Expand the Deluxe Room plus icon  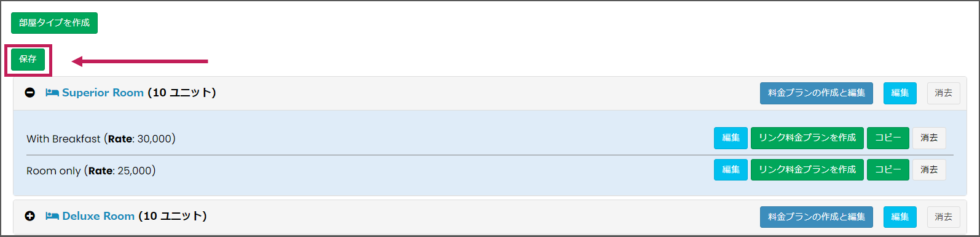click(x=29, y=217)
